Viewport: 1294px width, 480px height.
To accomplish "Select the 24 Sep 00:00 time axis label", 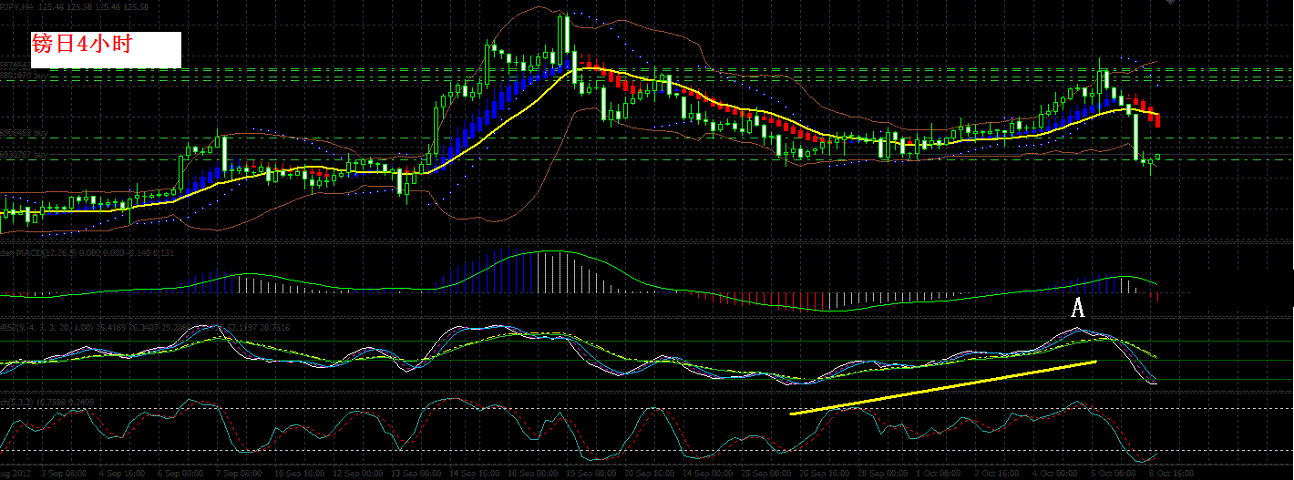I will pyautogui.click(x=708, y=473).
